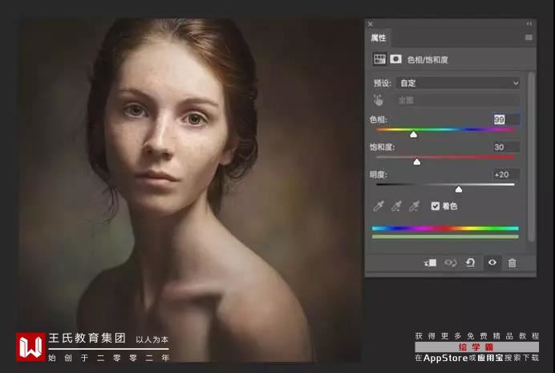Screen dimensions: 555x373
Task: Click the Hue/Saturation adjustment icon
Action: tap(379, 59)
